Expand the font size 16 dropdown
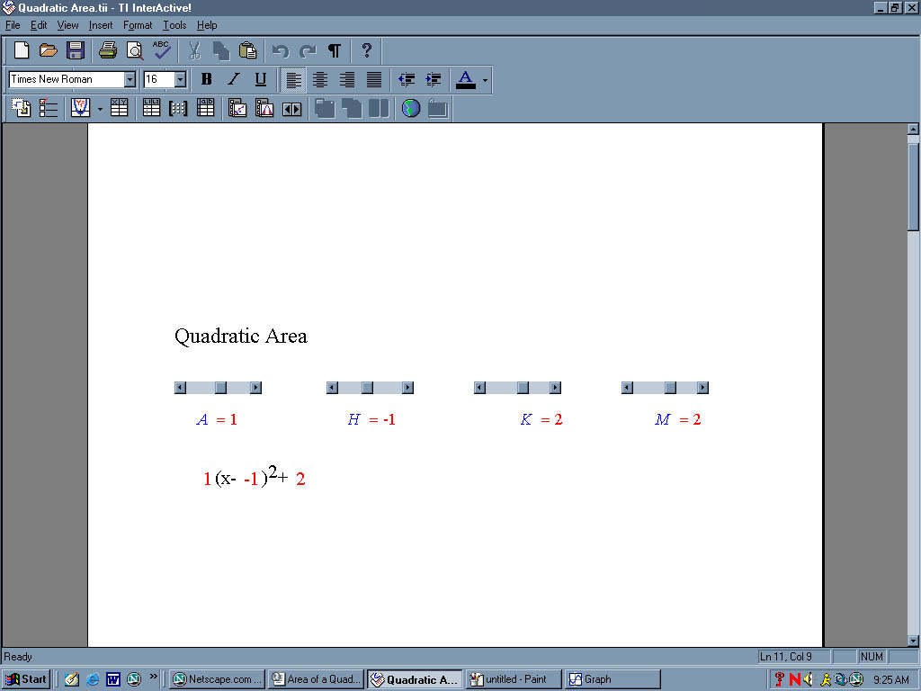 pyautogui.click(x=180, y=79)
